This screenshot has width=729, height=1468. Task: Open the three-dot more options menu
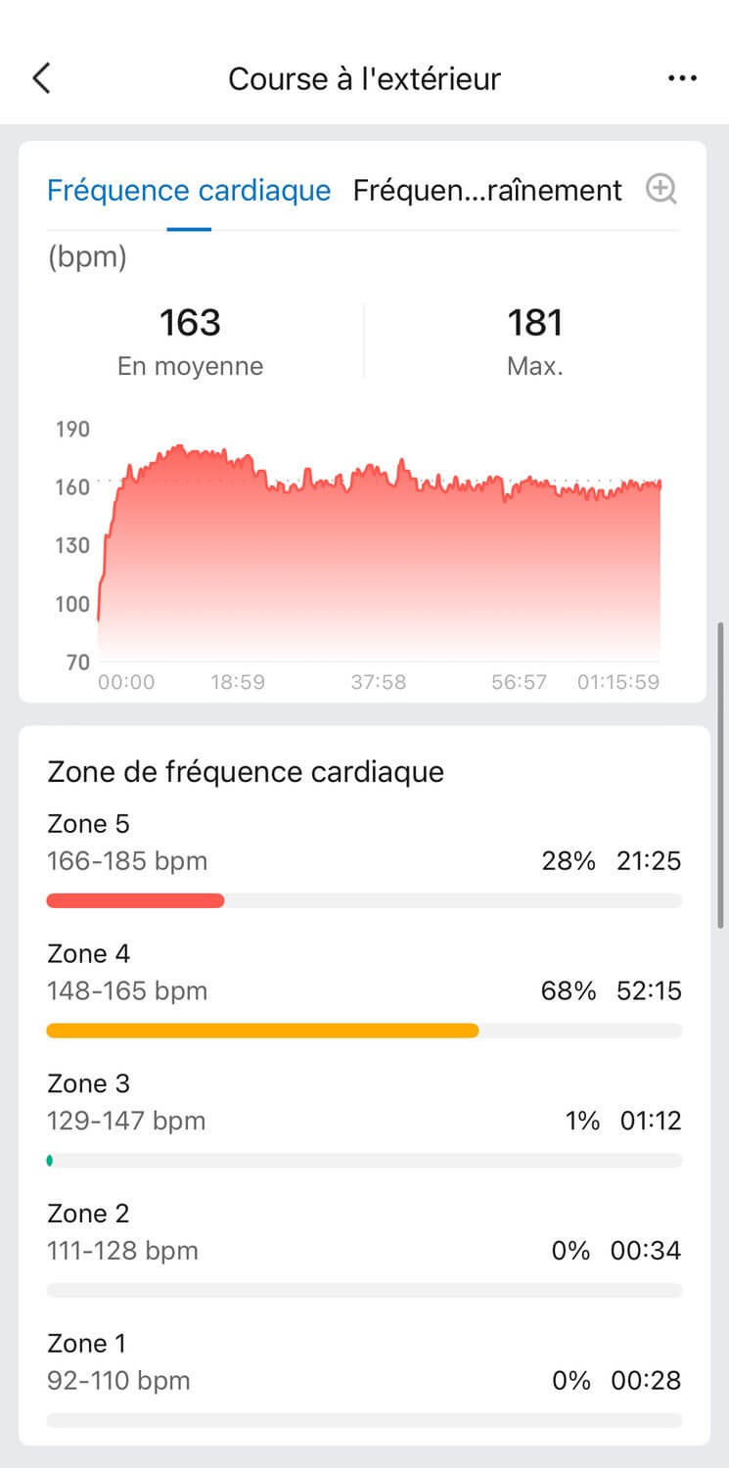(x=682, y=78)
